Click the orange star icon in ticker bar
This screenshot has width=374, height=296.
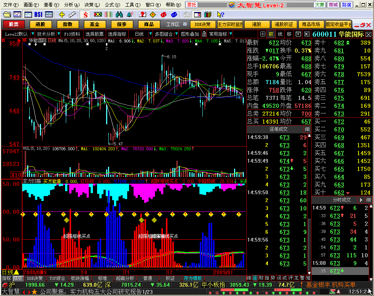pos(34,292)
